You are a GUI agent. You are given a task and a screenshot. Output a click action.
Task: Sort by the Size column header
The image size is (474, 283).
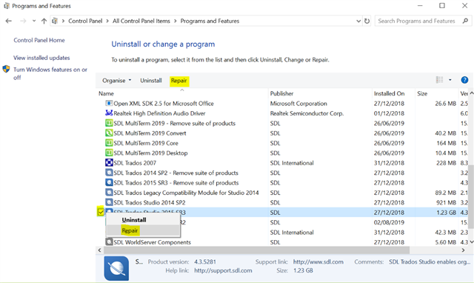click(x=422, y=93)
